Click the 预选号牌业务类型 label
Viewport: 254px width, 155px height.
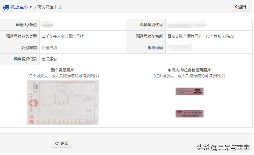pyautogui.click(x=21, y=36)
